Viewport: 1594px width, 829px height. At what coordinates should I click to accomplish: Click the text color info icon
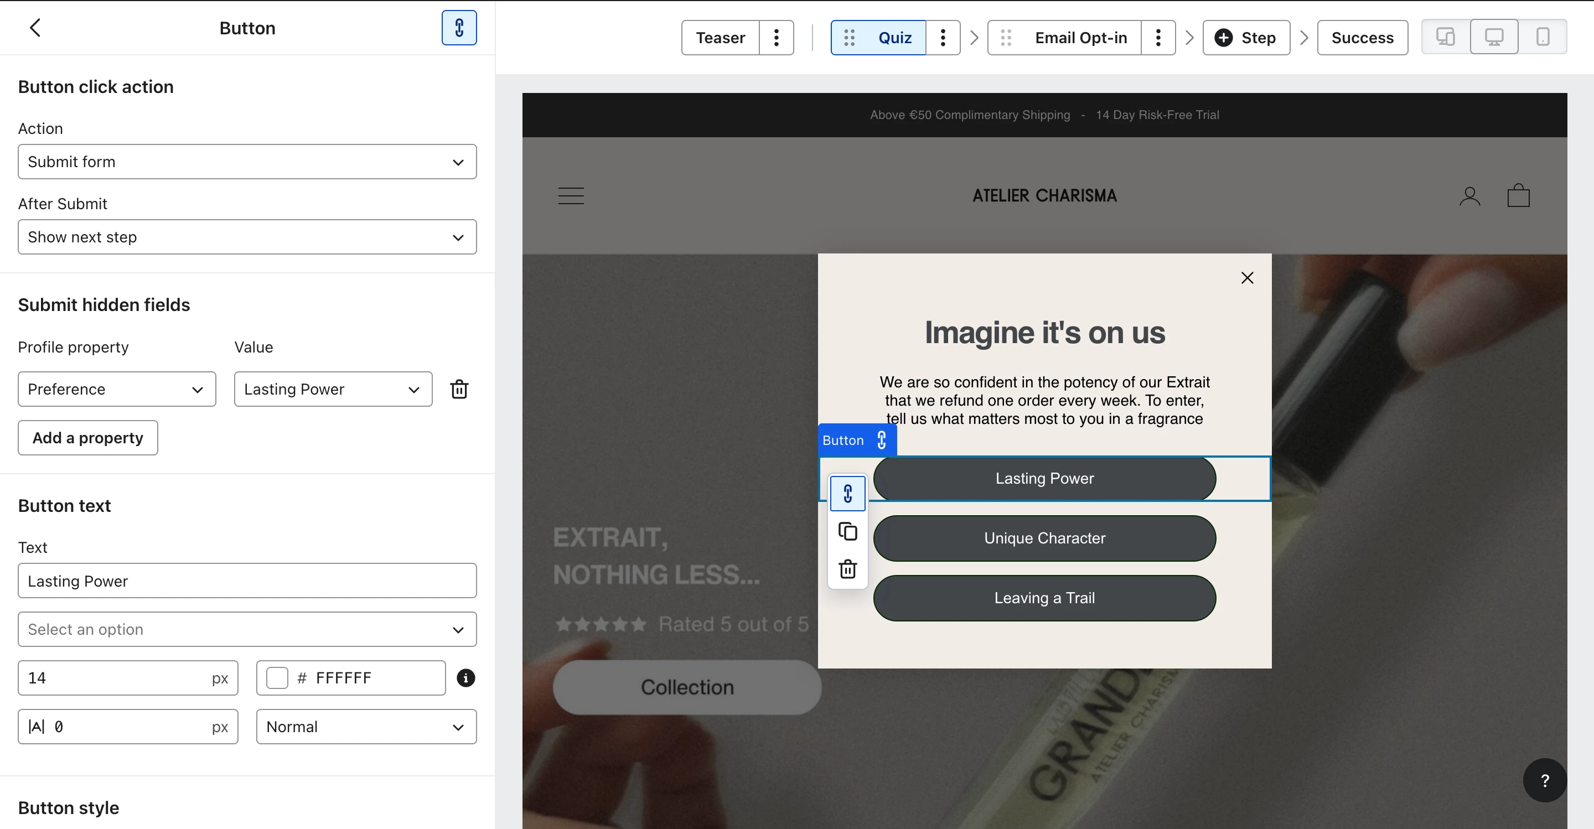pos(465,678)
